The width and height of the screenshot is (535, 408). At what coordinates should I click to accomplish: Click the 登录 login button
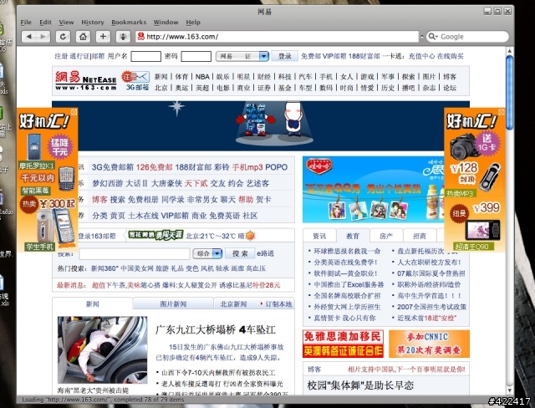[x=284, y=56]
